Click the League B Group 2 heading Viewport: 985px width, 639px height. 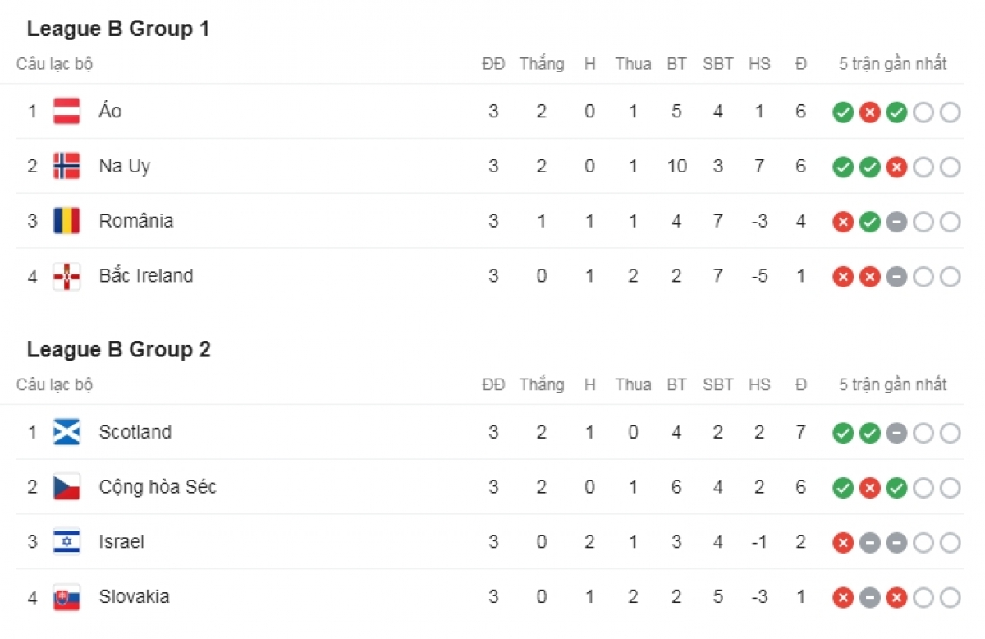118,349
